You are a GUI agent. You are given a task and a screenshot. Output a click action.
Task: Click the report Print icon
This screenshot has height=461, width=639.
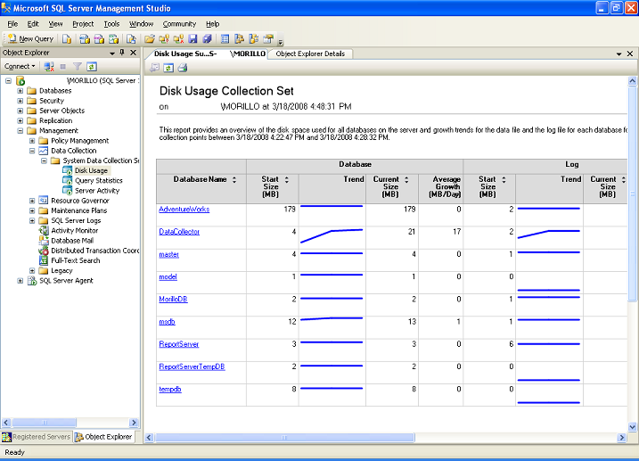pyautogui.click(x=183, y=68)
